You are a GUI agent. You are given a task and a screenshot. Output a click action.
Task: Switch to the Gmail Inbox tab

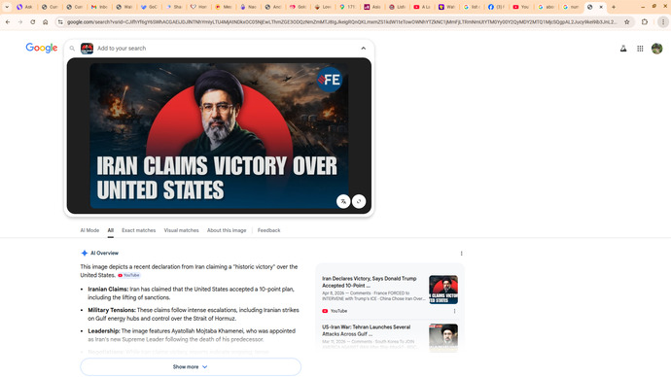[99, 7]
